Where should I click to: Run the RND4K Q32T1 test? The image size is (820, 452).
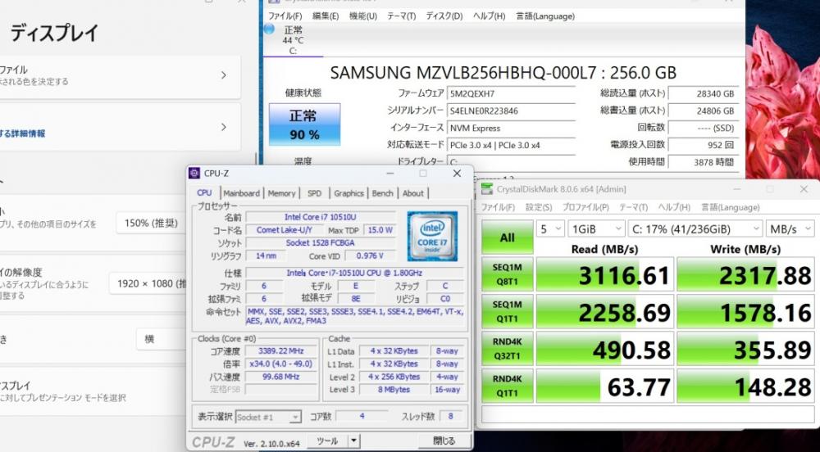[508, 349]
